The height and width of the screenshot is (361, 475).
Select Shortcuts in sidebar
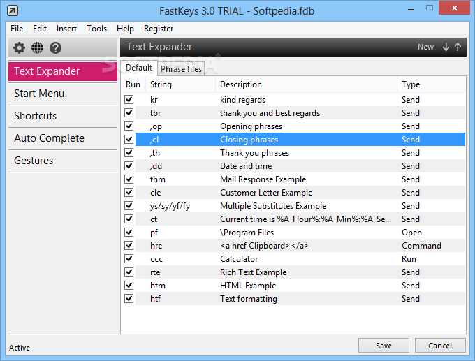pos(63,116)
